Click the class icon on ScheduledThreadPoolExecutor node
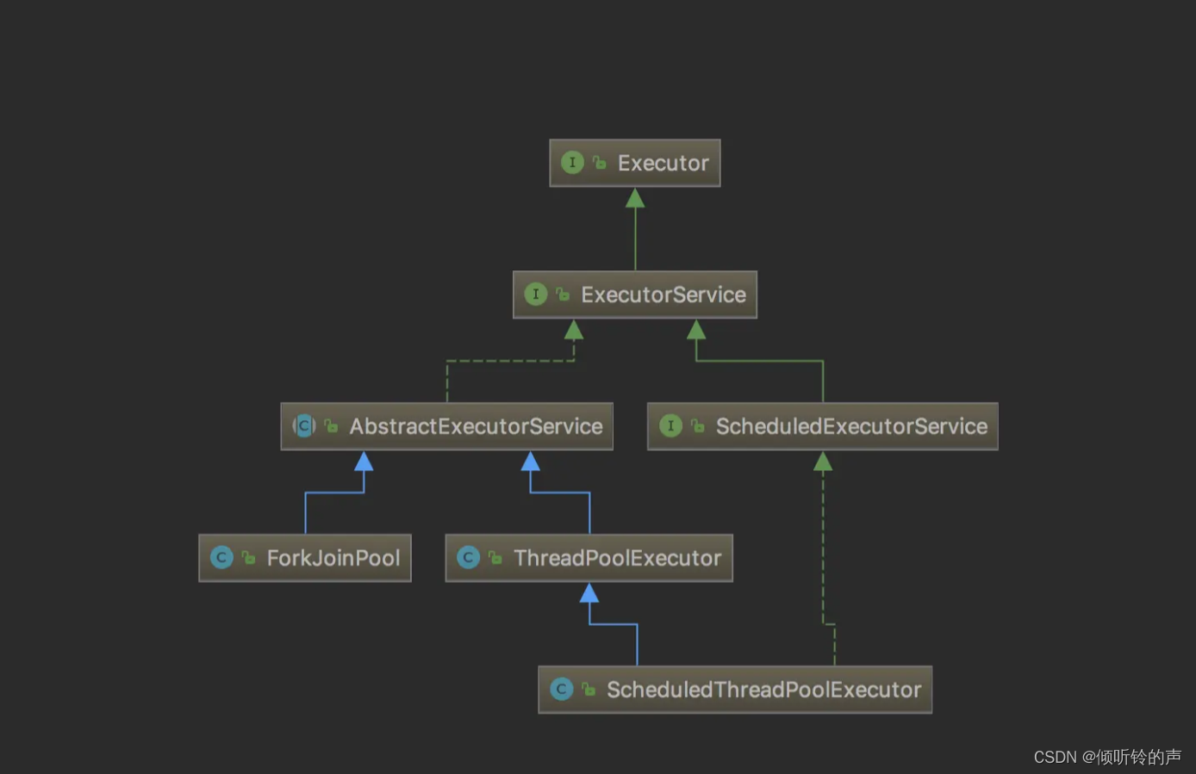This screenshot has width=1196, height=774. pyautogui.click(x=562, y=690)
